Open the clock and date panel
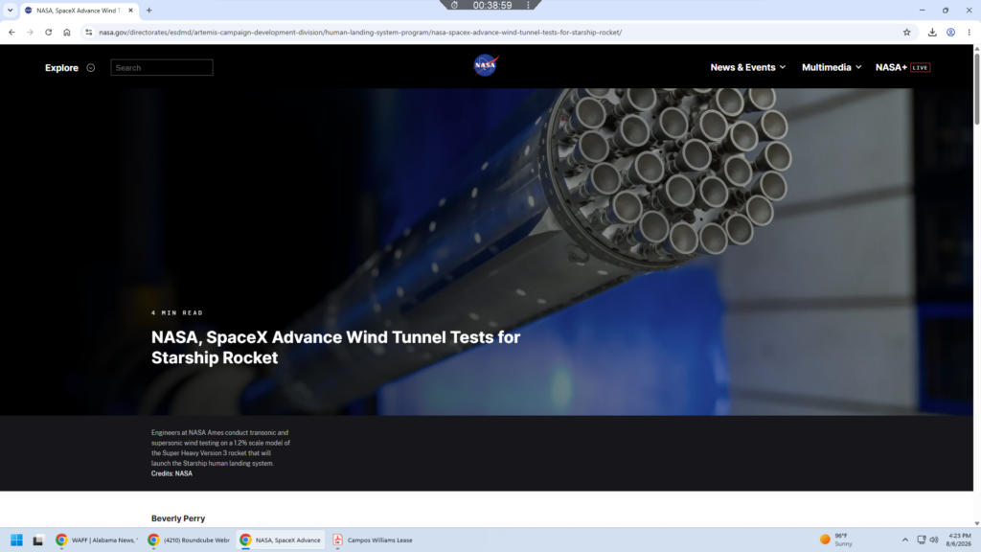The image size is (981, 552). point(958,540)
